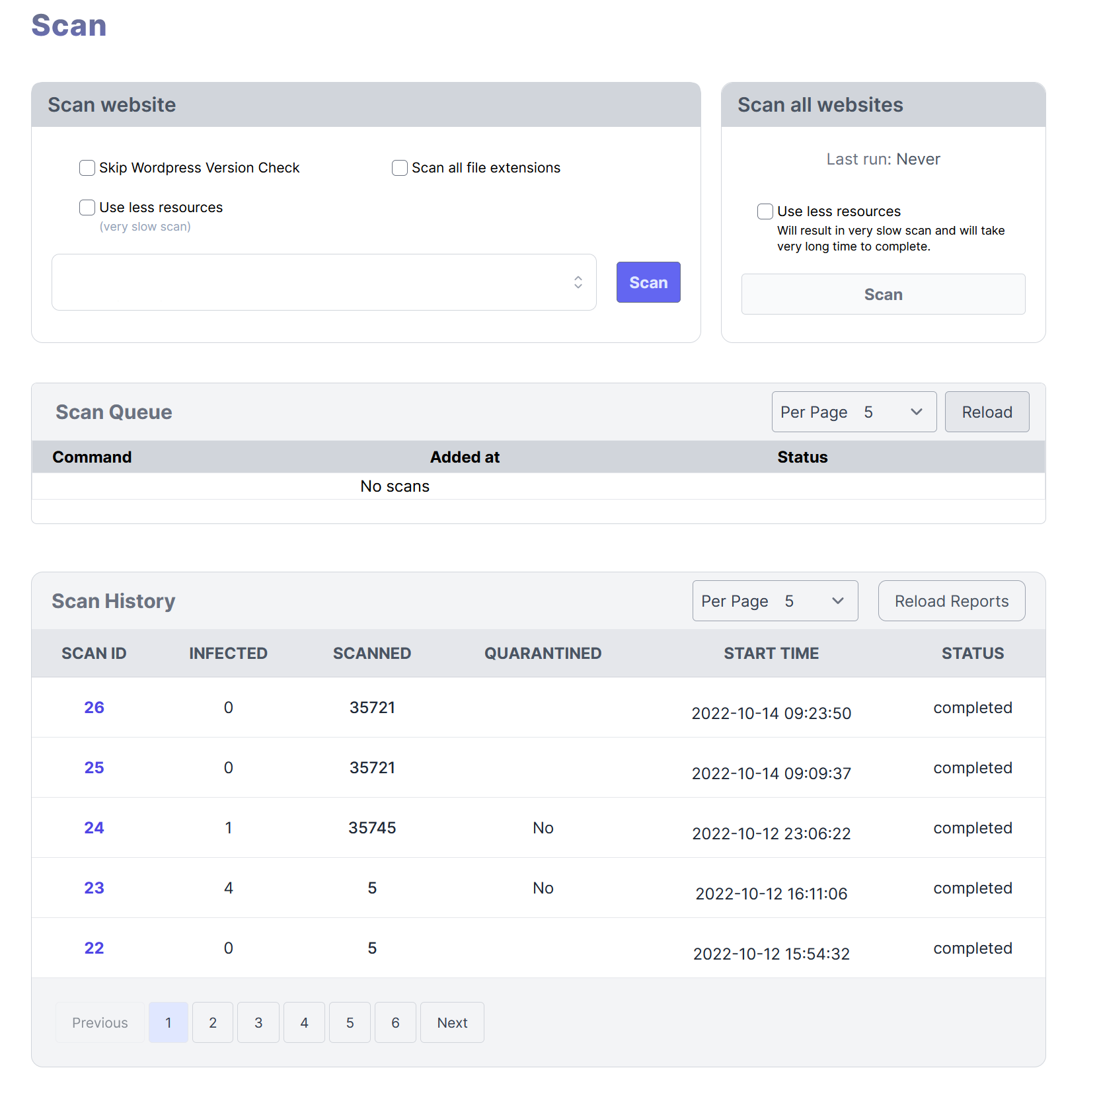Enable Skip Wordpress Version Check checkbox
Image resolution: width=1099 pixels, height=1105 pixels.
(87, 168)
